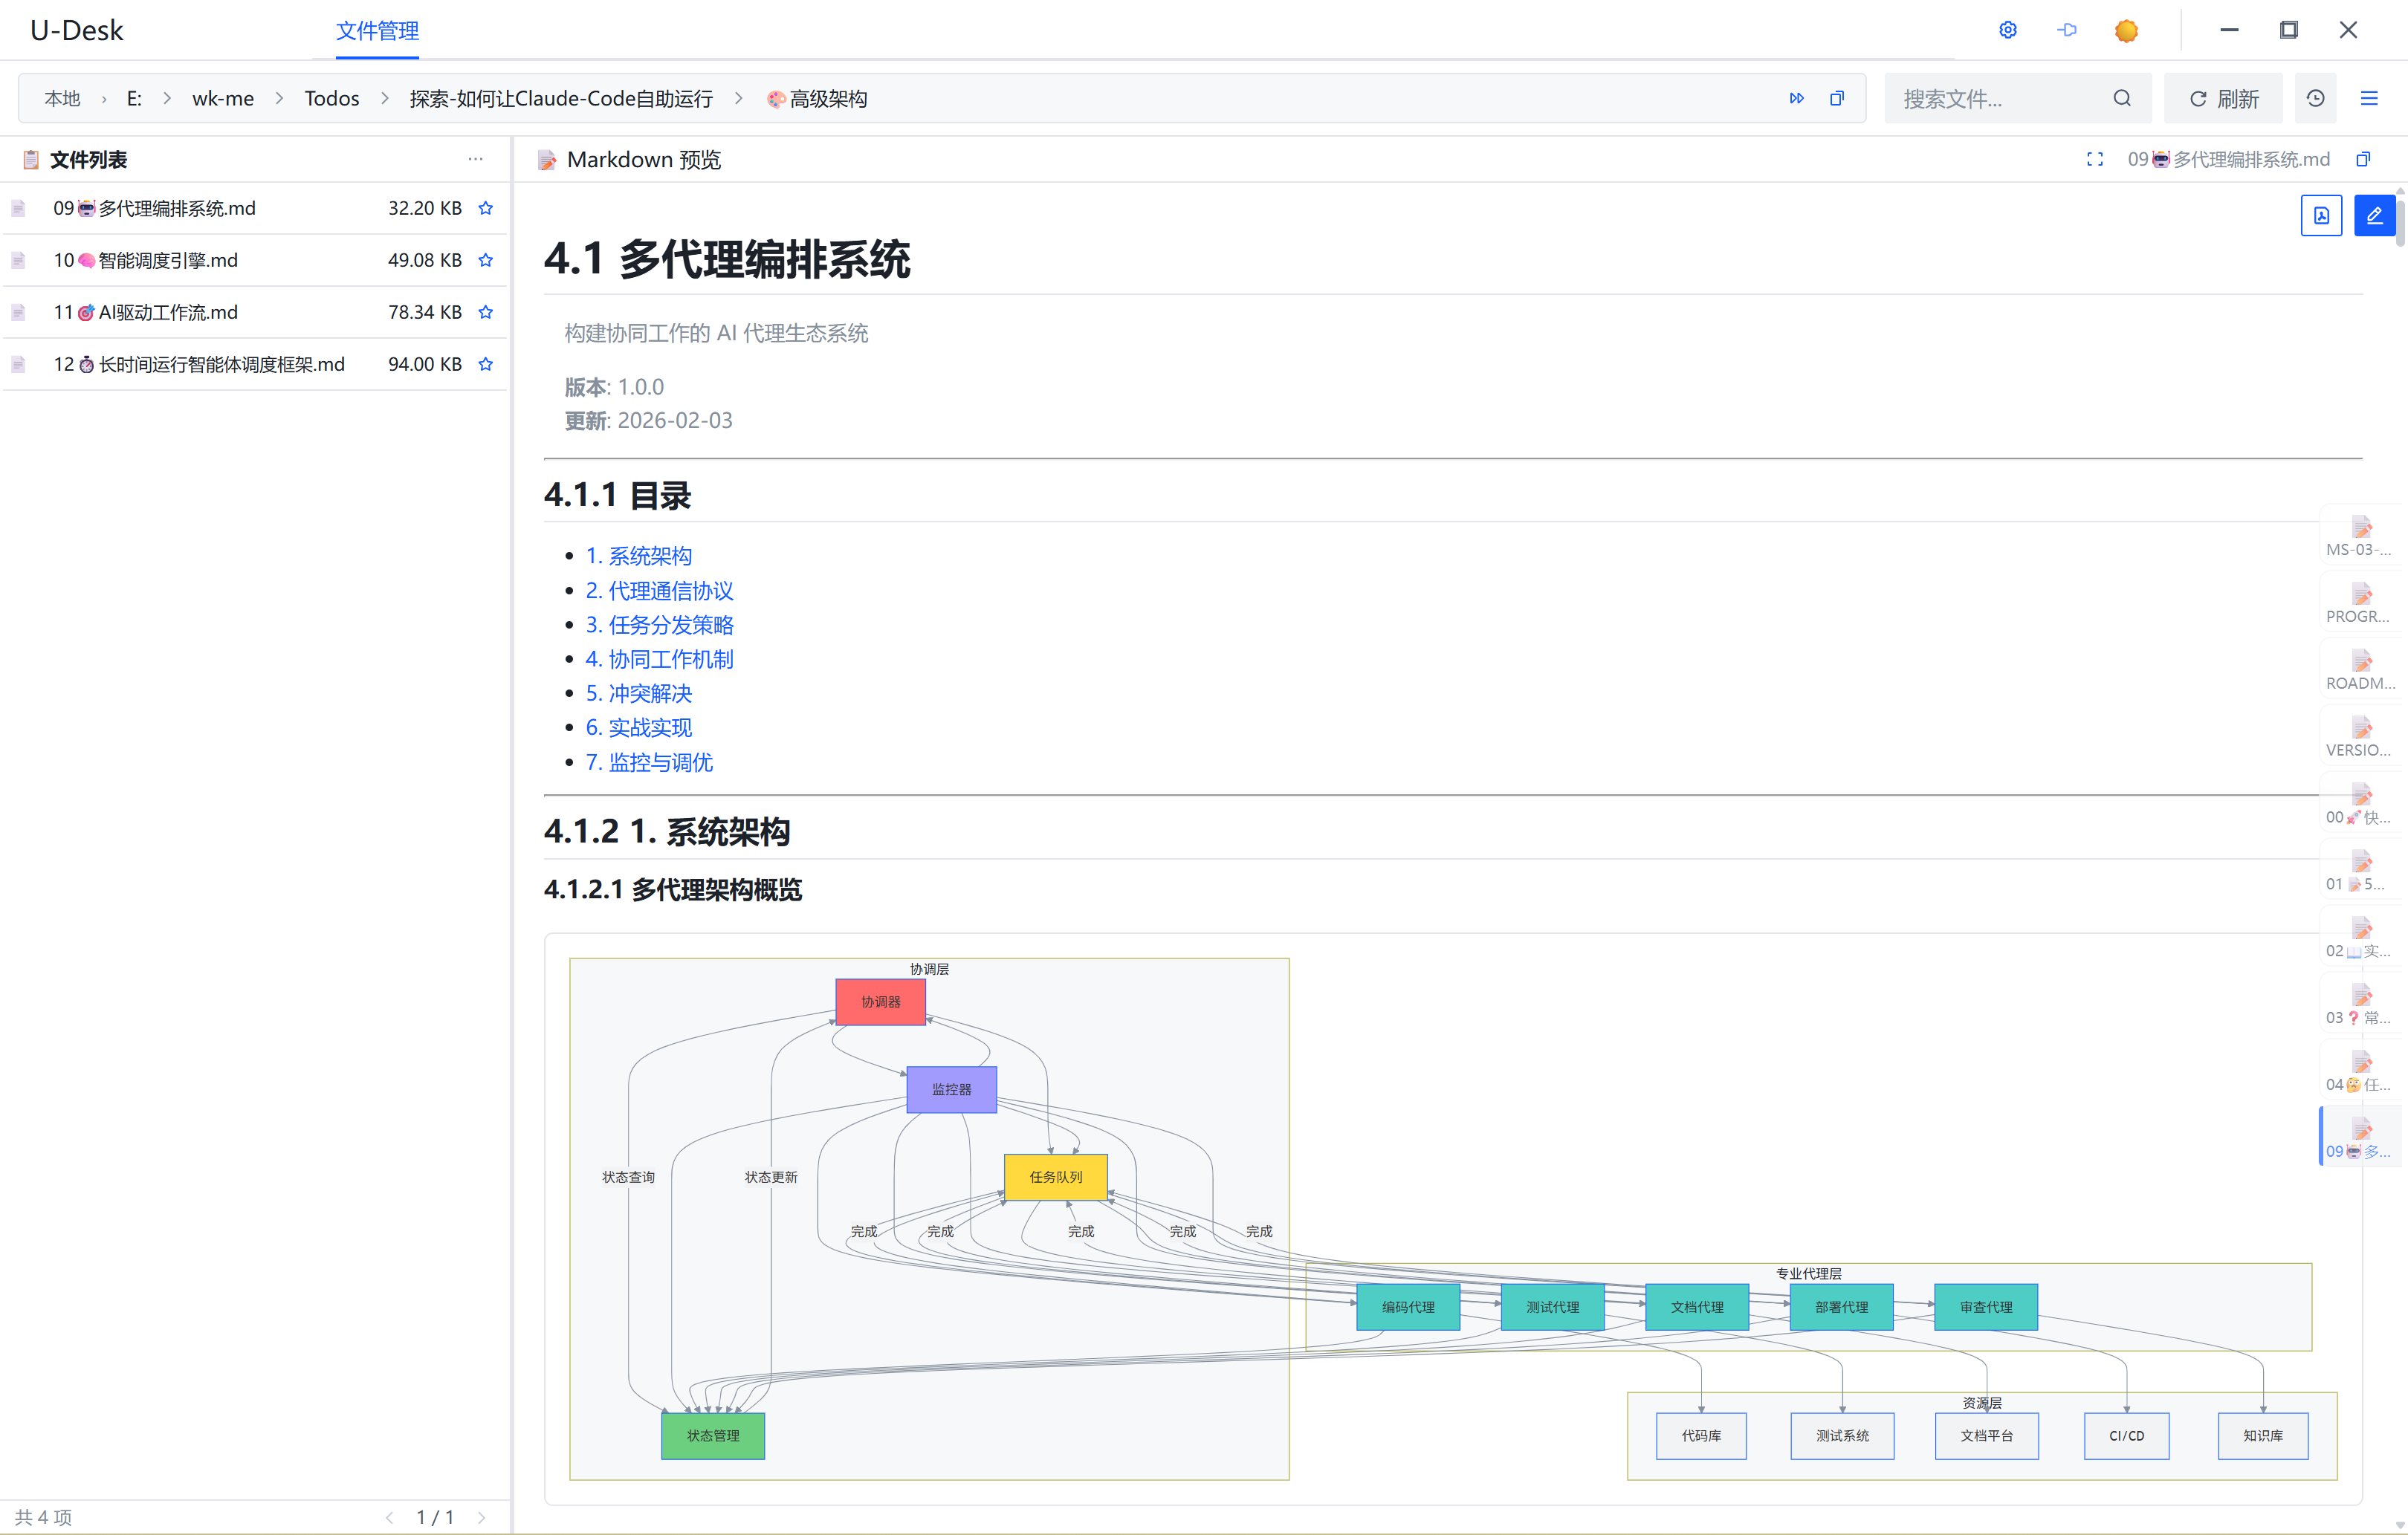Open the 02 实... side file shortcut
This screenshot has height=1535, width=2408.
coord(2360,938)
